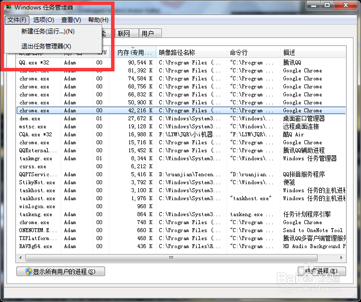Sort by 描述 column header

(313, 52)
